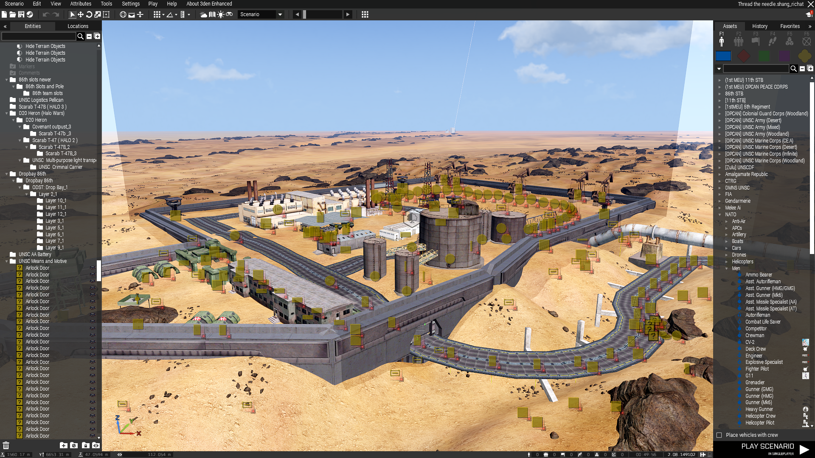Screen dimensions: 815x458
Task: Click the New Scenario file icon
Action: coord(4,14)
